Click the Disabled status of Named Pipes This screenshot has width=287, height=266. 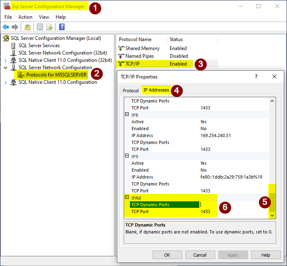[179, 56]
